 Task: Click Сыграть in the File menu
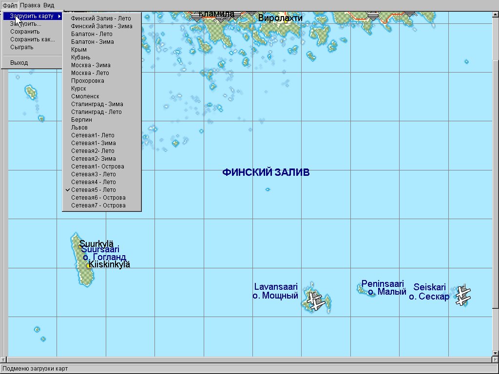pos(21,48)
